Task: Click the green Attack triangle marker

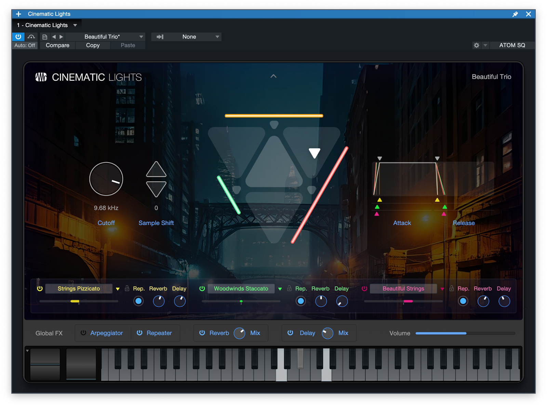Action: [x=377, y=207]
